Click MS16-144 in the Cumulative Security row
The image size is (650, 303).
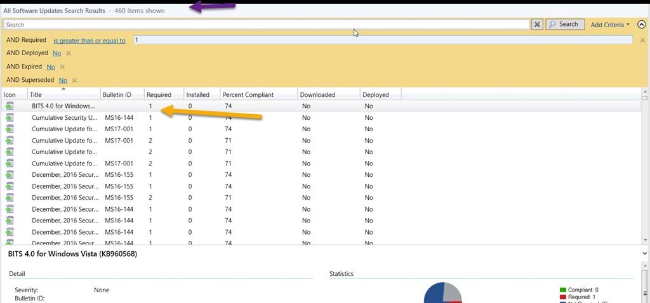coord(119,117)
